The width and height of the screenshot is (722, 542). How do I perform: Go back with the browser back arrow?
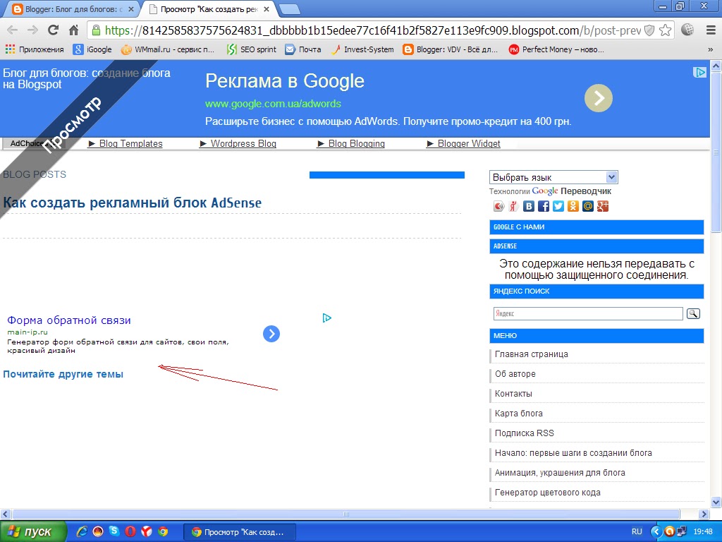point(13,30)
